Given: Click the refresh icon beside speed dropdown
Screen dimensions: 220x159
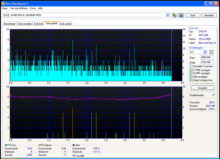Looking at the screenshot, I should click(x=211, y=52).
